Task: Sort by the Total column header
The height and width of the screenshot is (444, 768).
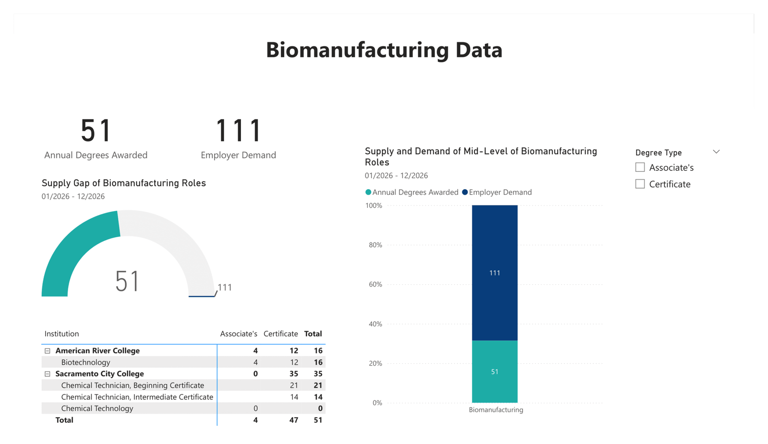Action: [x=313, y=334]
